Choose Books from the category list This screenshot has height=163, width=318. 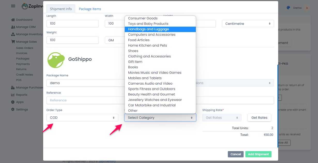coord(133,67)
